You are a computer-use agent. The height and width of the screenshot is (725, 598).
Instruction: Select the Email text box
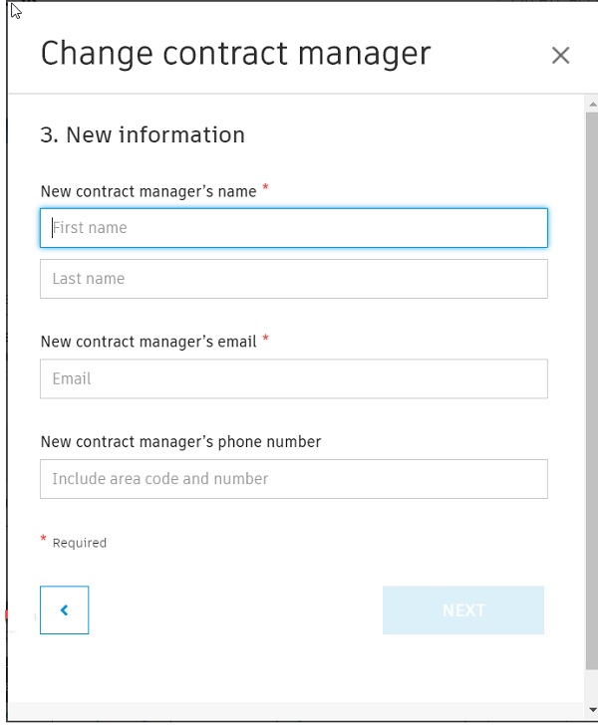coord(294,378)
